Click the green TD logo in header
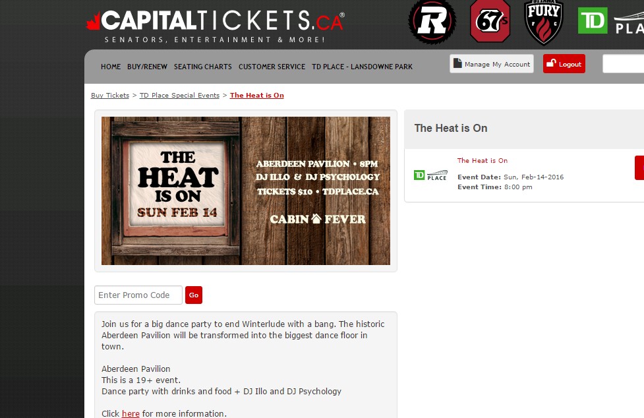644x418 pixels. (592, 20)
